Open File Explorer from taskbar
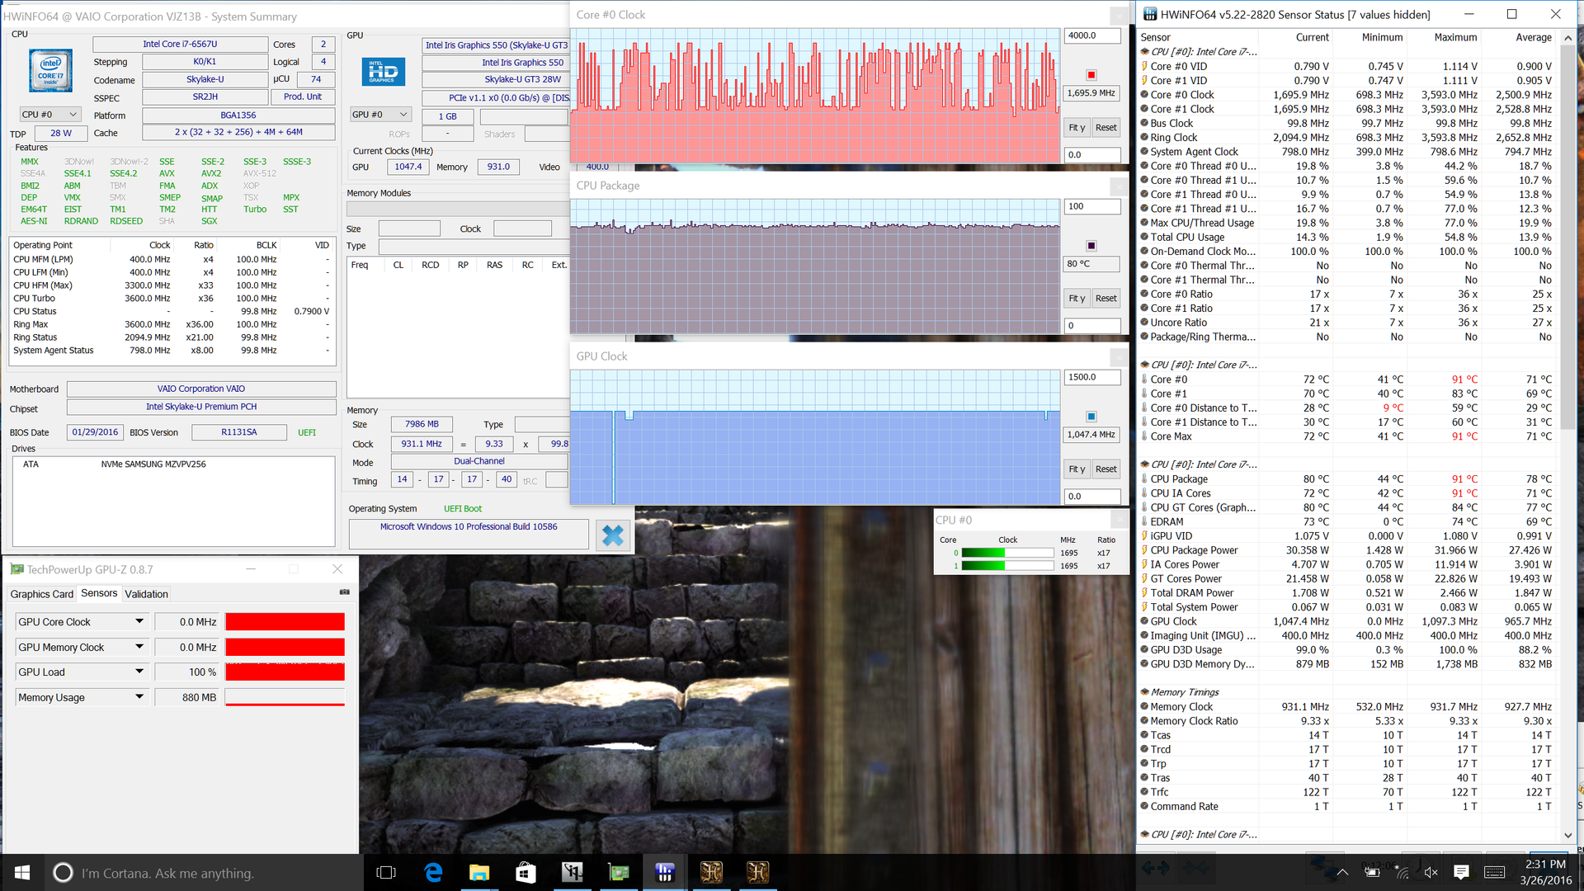Image resolution: width=1584 pixels, height=891 pixels. pos(479,872)
